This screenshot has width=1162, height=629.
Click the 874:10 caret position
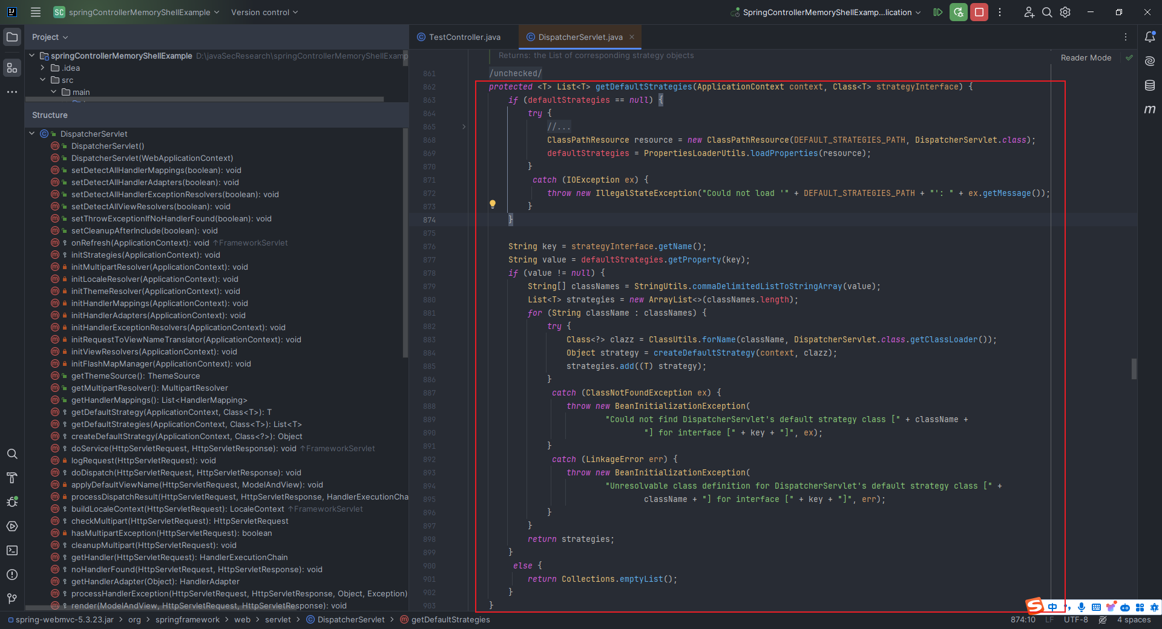click(1023, 620)
